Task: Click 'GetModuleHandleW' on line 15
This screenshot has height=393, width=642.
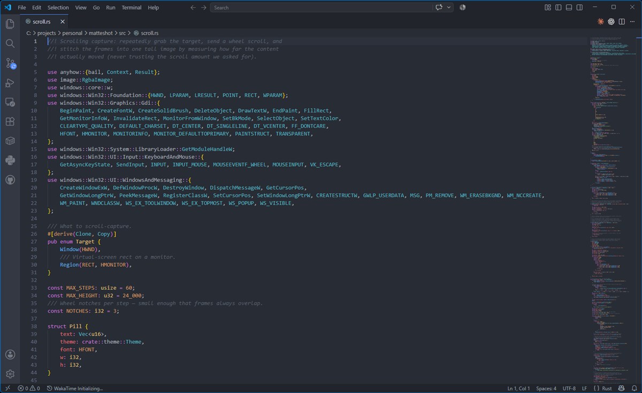Action: [x=208, y=149]
